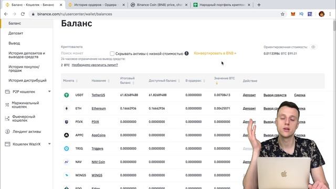Screen dimensions: 336x189
Task: Switch to История ордеров tab
Action: point(97,5)
